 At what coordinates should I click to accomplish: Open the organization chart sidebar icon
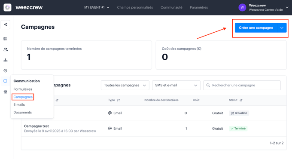(x=6, y=60)
